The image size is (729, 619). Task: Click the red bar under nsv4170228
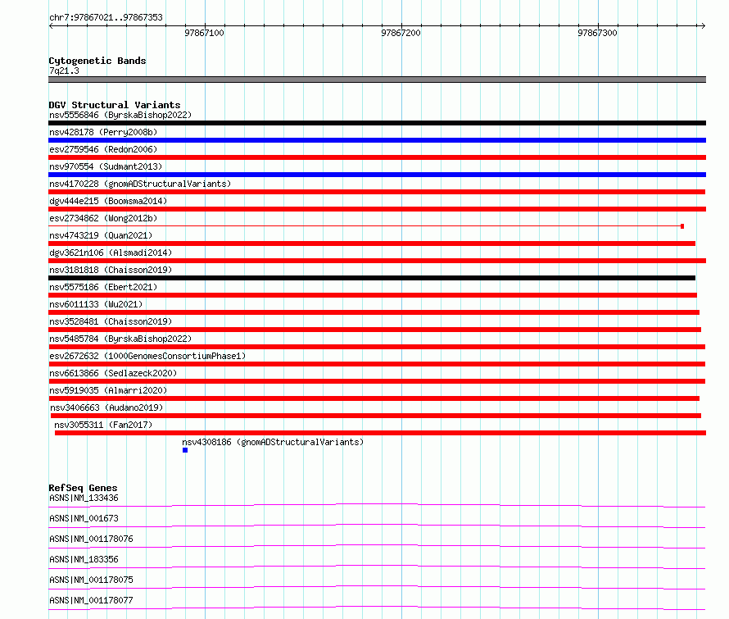[377, 192]
